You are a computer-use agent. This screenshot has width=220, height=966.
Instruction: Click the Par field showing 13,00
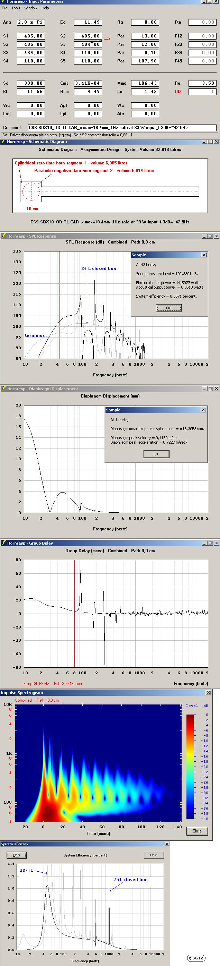(145, 36)
